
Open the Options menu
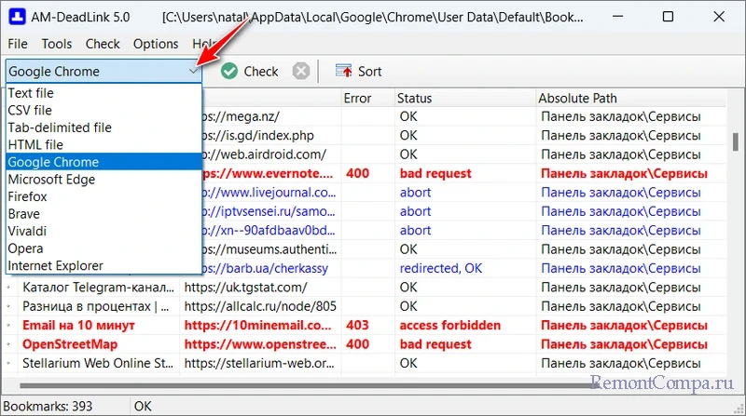156,44
